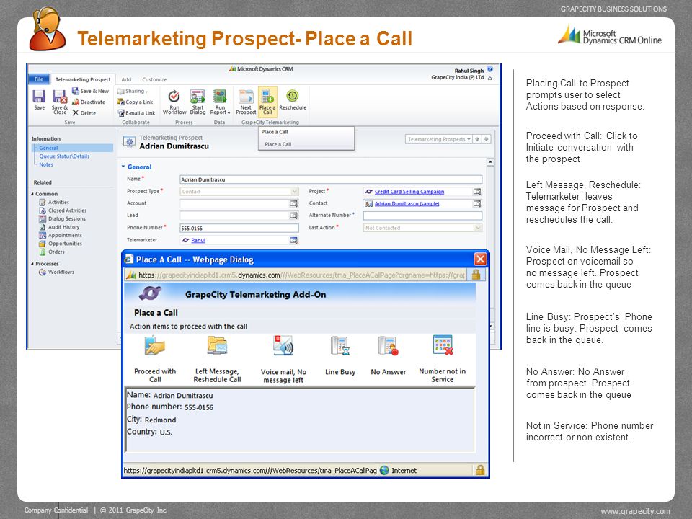Click the address bar padlock icon
This screenshot has width=692, height=519.
pos(476,275)
